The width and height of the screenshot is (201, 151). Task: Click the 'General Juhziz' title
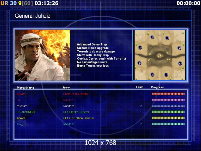[33, 16]
